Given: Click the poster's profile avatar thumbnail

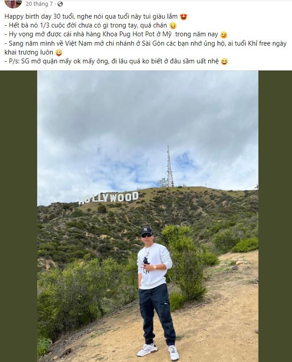Looking at the screenshot, I should [x=13, y=4].
